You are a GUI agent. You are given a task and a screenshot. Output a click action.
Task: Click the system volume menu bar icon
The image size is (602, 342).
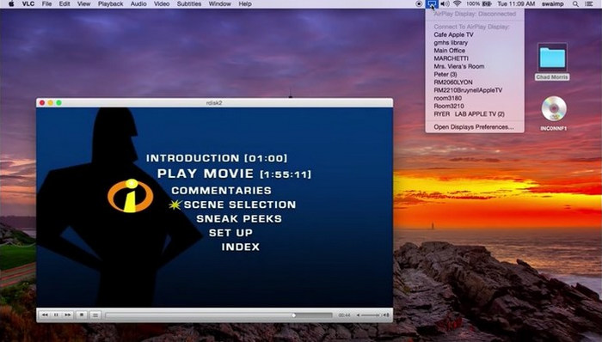[445, 3]
